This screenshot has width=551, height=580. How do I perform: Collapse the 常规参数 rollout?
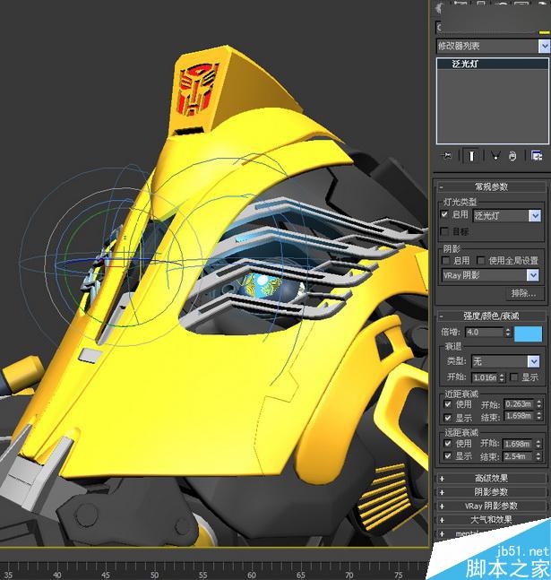pos(492,186)
